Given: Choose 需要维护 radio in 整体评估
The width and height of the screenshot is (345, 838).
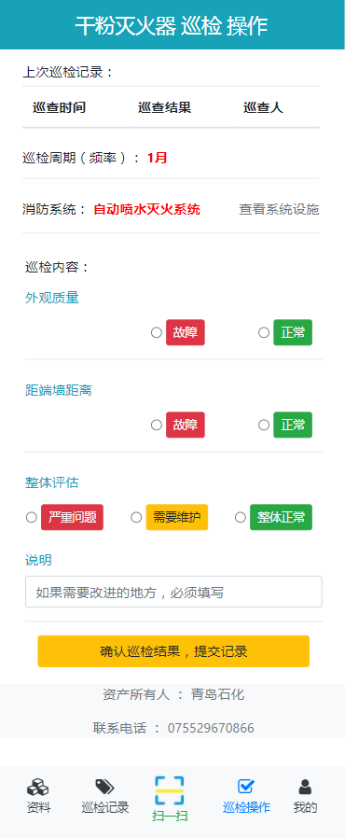Looking at the screenshot, I should click(x=136, y=517).
